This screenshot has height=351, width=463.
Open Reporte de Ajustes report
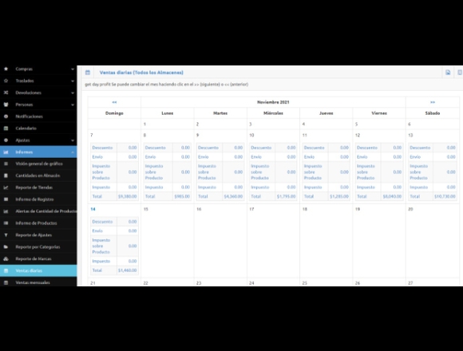point(38,235)
